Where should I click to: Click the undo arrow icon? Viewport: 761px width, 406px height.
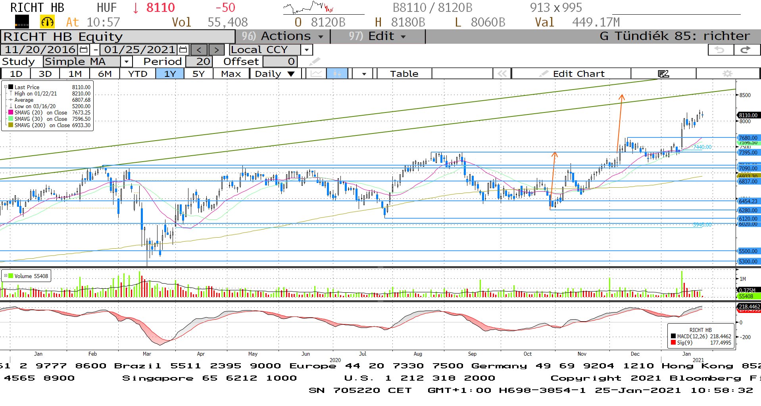click(720, 50)
